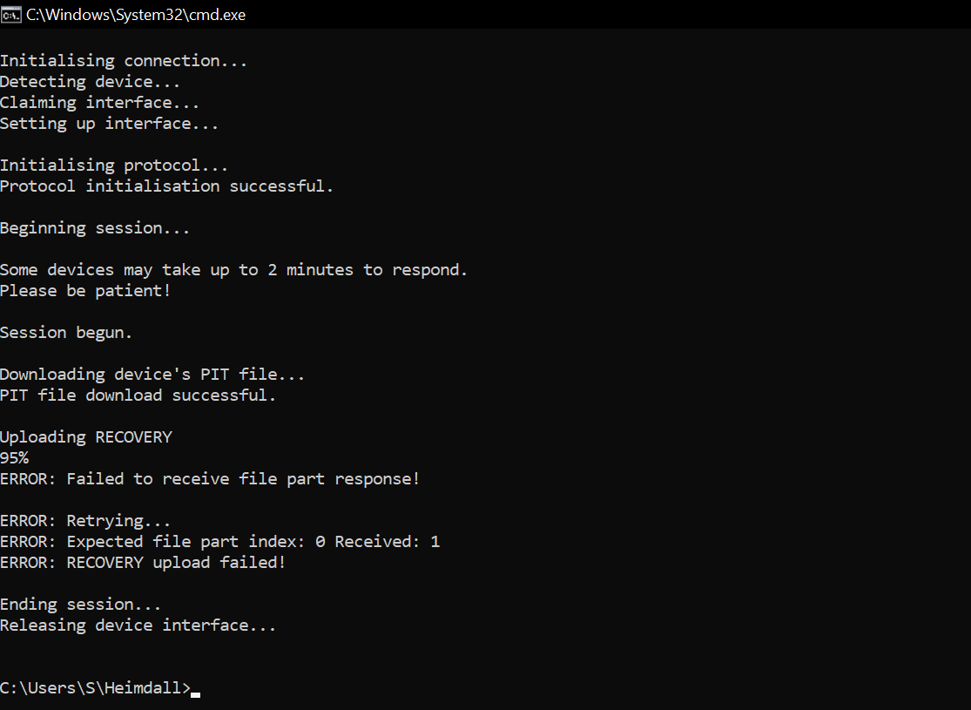This screenshot has width=971, height=710.
Task: Click the 'Please be patient!' line
Action: pyautogui.click(x=85, y=291)
